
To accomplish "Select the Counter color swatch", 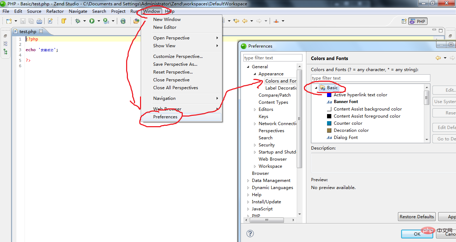I will point(329,123).
